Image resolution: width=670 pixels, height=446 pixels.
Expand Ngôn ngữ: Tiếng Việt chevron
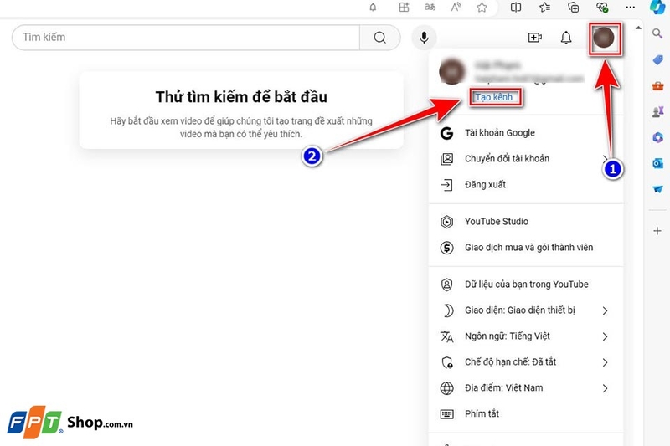[x=605, y=336]
